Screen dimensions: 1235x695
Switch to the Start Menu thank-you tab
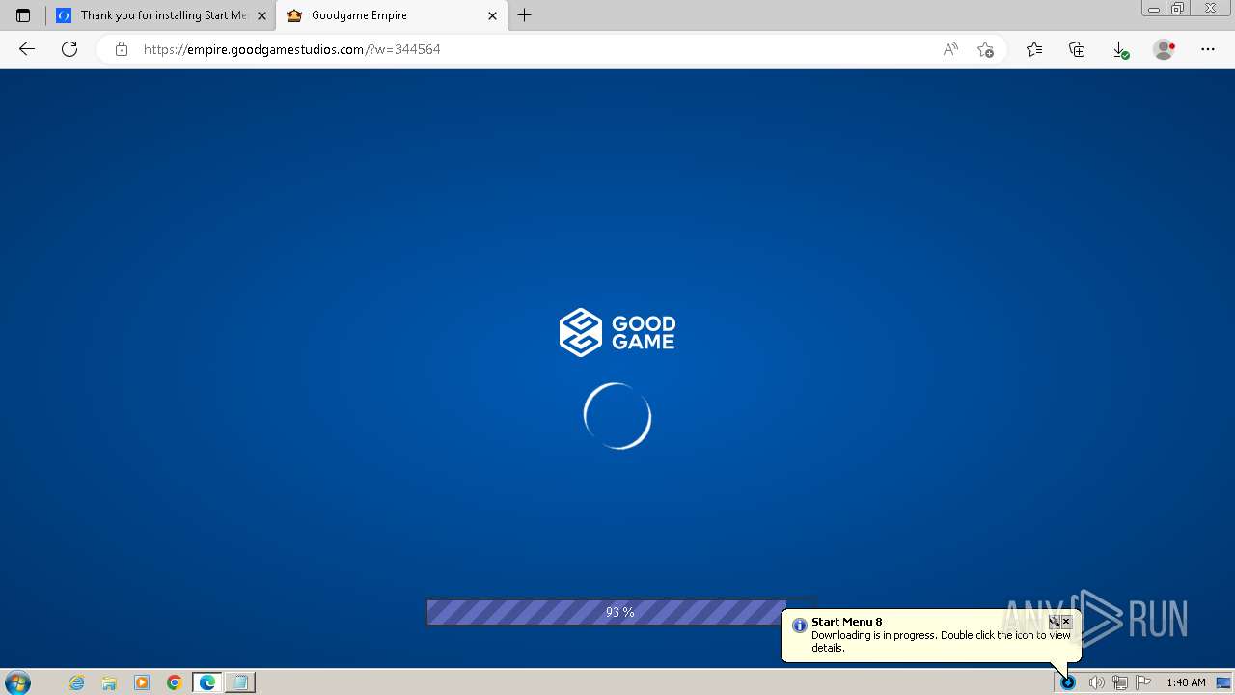coord(162,15)
